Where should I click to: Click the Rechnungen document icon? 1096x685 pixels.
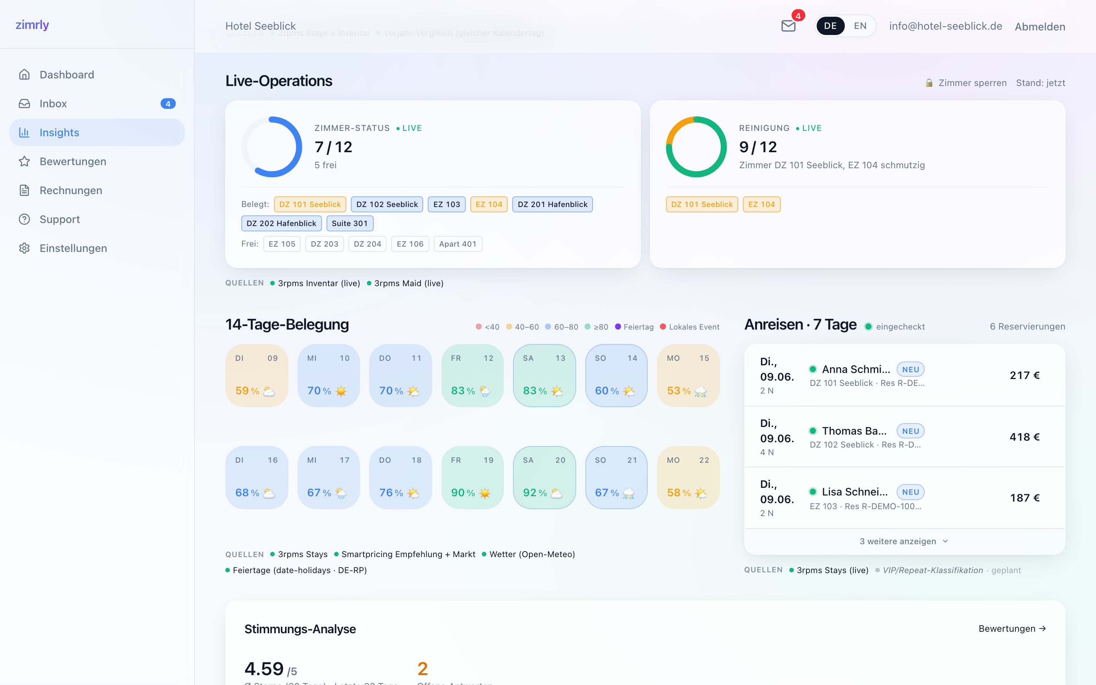(24, 190)
